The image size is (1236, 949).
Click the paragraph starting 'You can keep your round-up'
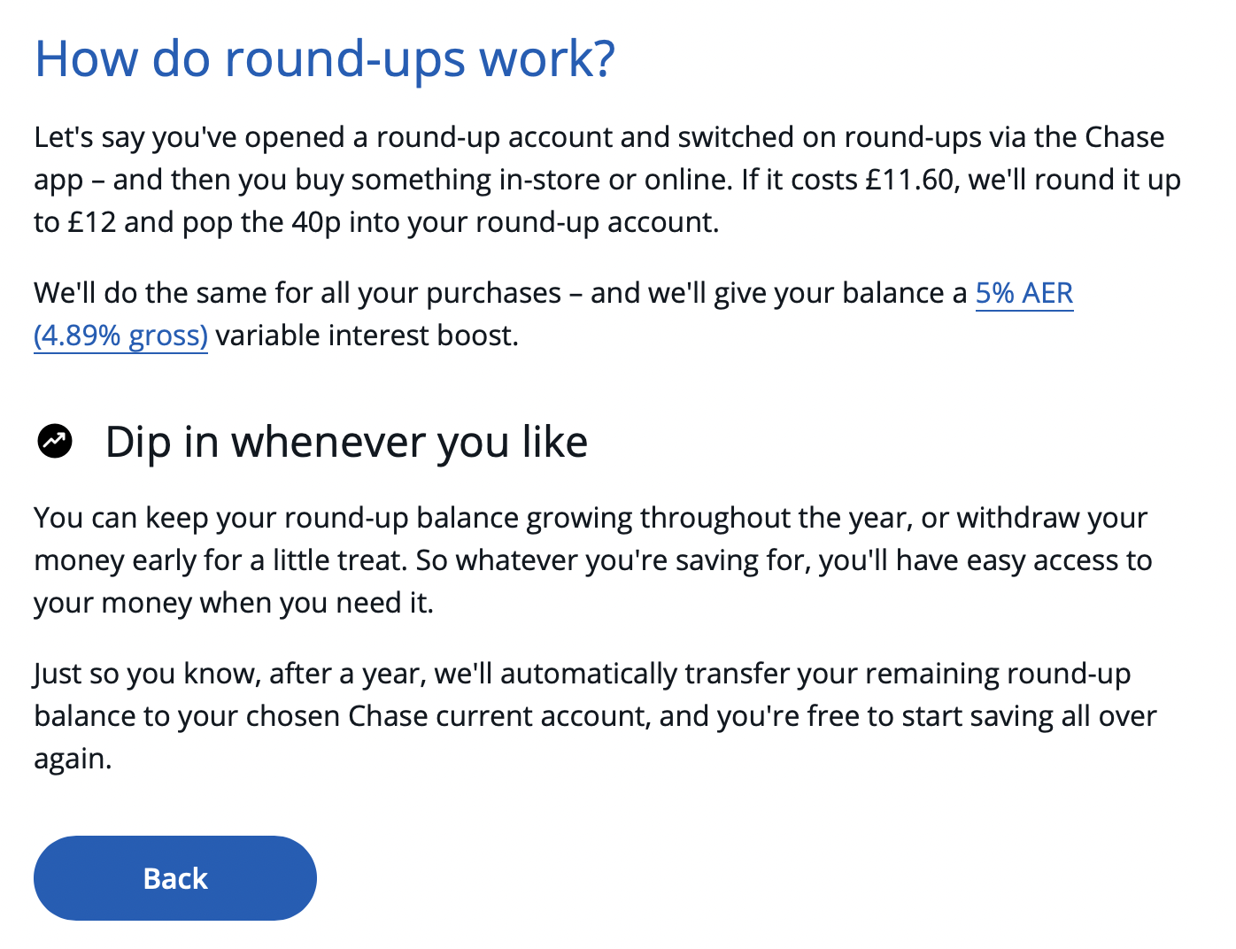coord(593,560)
